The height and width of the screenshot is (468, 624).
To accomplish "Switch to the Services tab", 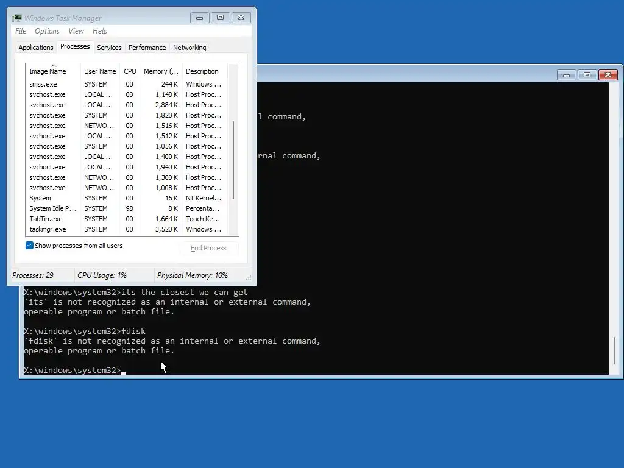I will (x=109, y=48).
